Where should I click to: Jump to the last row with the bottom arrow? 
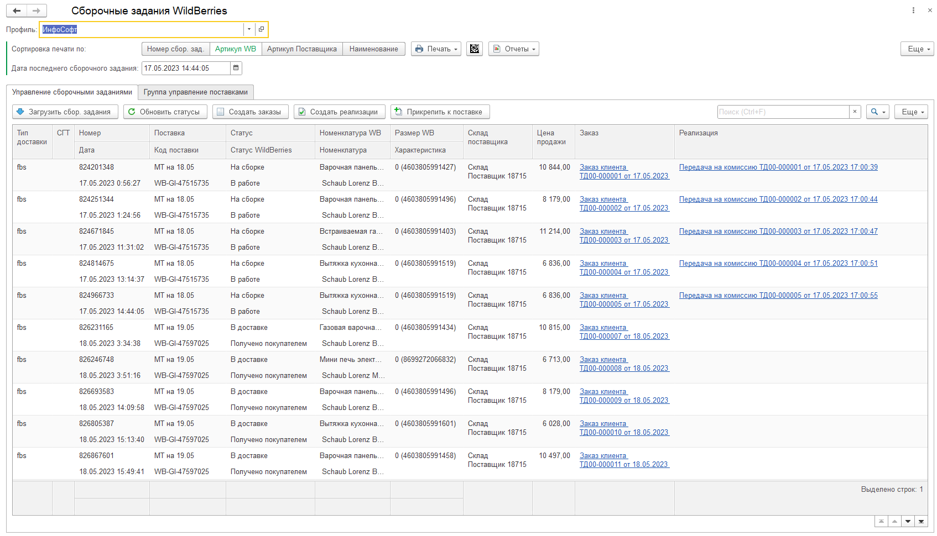pyautogui.click(x=921, y=521)
